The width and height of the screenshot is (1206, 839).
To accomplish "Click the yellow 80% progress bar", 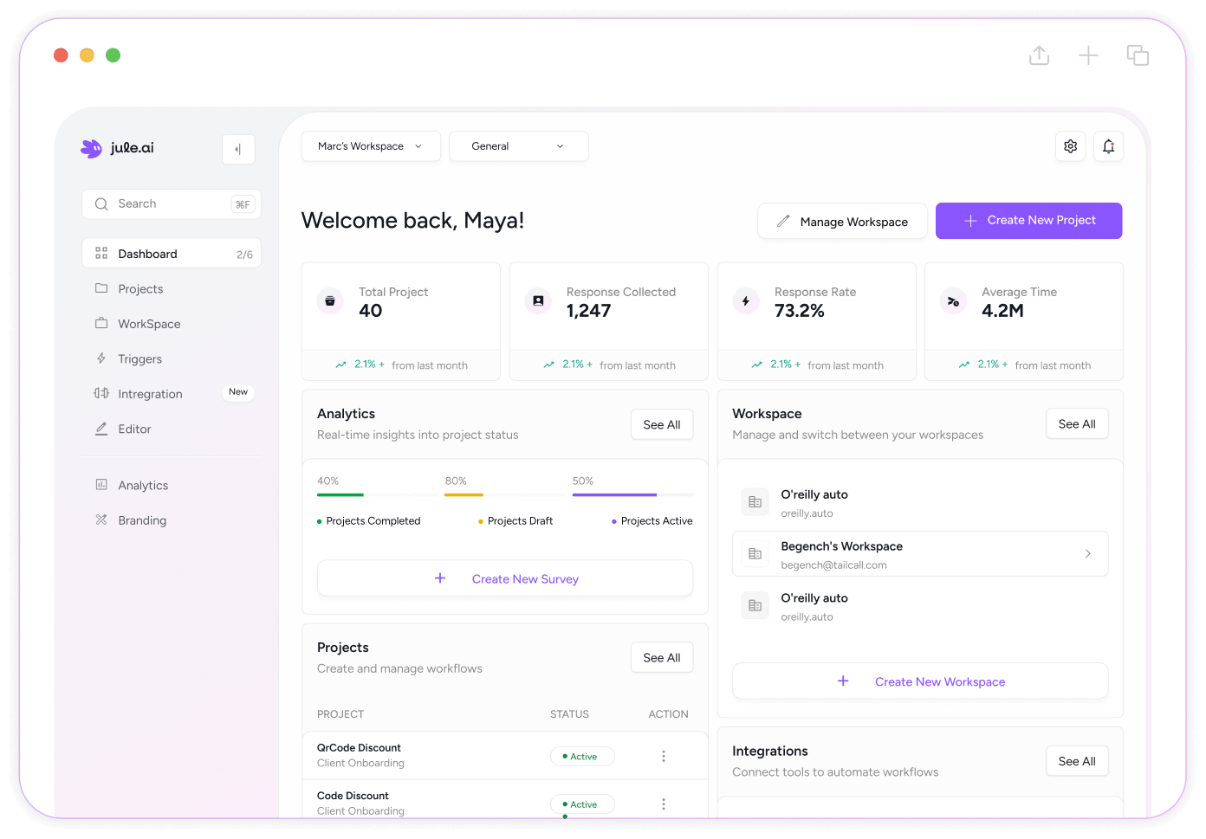I will pyautogui.click(x=464, y=494).
